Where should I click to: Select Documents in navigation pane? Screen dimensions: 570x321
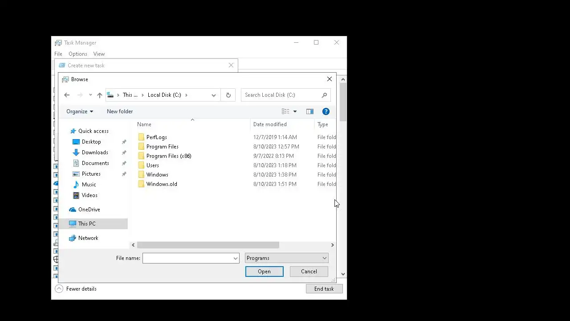(x=95, y=163)
